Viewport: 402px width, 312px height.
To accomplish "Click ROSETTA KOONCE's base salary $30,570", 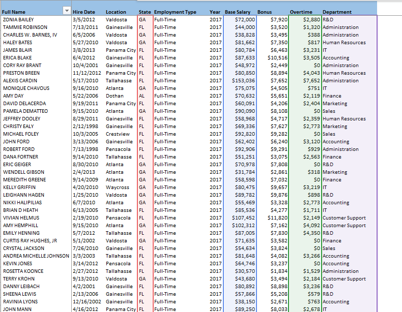I will coord(245,271).
